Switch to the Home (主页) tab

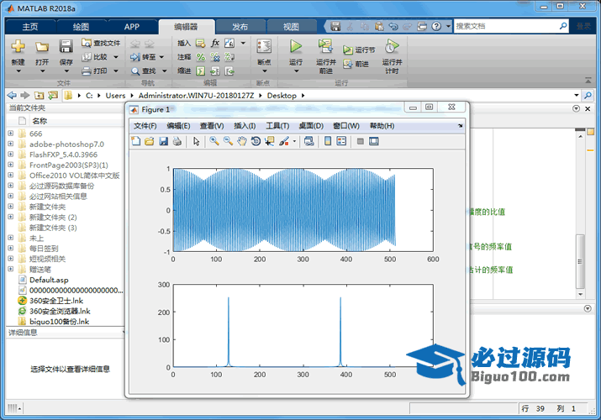coord(30,26)
